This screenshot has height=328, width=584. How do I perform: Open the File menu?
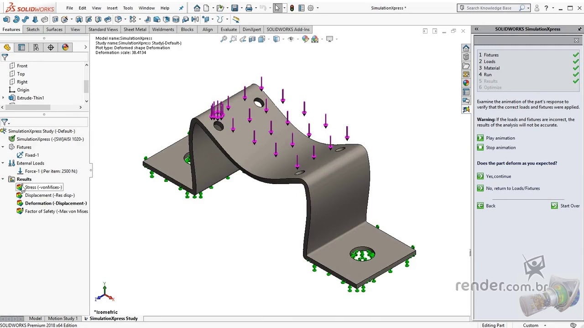pyautogui.click(x=69, y=8)
